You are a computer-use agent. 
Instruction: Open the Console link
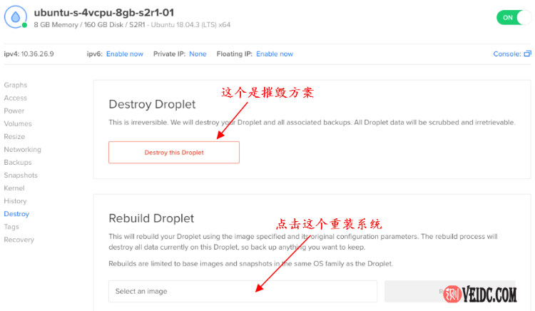(507, 54)
